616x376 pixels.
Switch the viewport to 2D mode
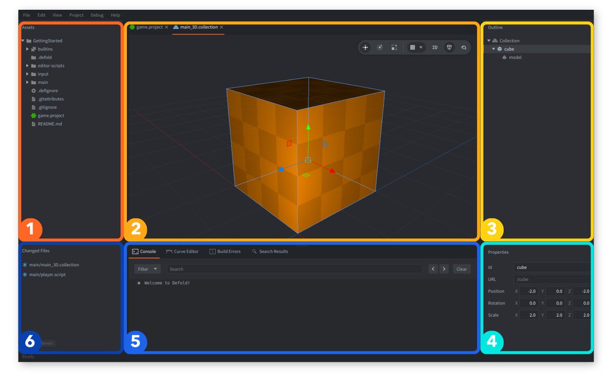click(435, 47)
